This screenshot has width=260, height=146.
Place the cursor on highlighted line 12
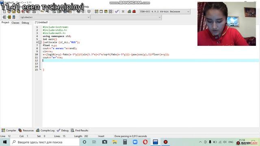(151, 60)
